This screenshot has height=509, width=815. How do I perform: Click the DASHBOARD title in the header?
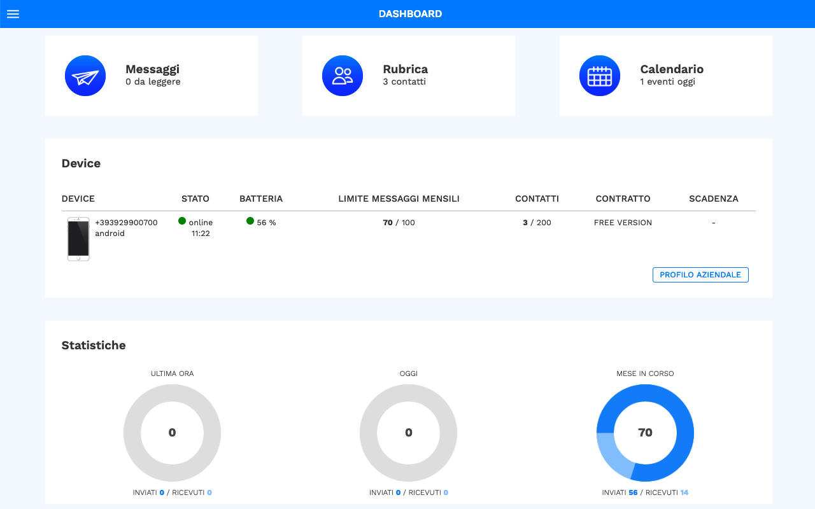pyautogui.click(x=410, y=13)
